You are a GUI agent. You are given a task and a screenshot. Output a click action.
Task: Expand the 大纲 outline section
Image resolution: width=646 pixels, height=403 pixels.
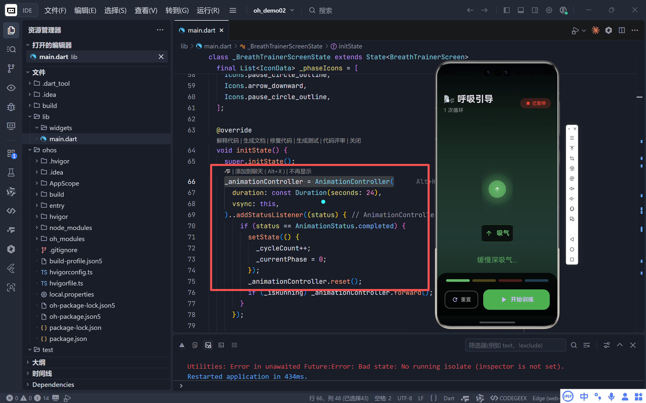(x=39, y=362)
